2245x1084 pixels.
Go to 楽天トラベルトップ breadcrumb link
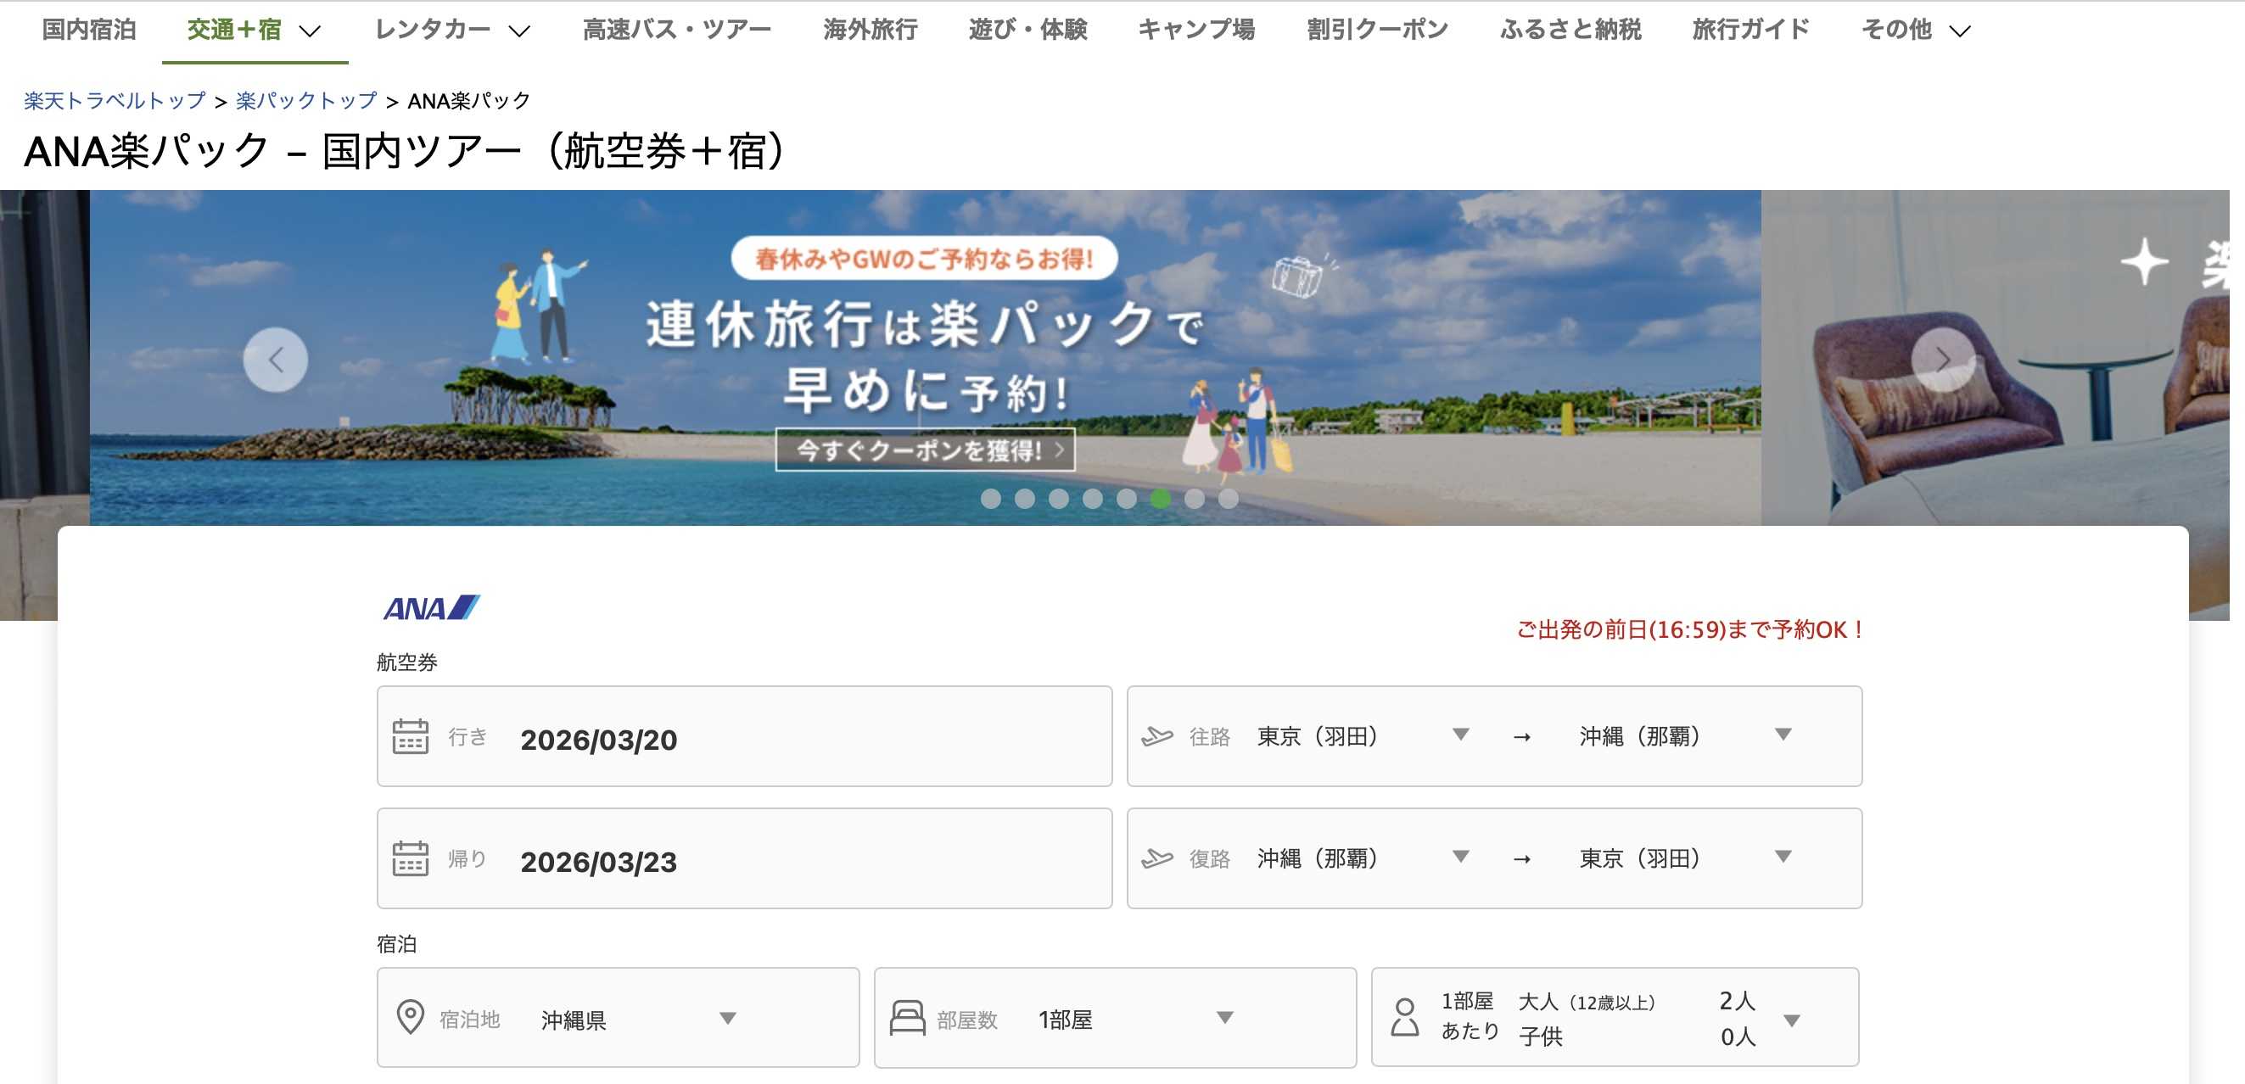tap(115, 101)
